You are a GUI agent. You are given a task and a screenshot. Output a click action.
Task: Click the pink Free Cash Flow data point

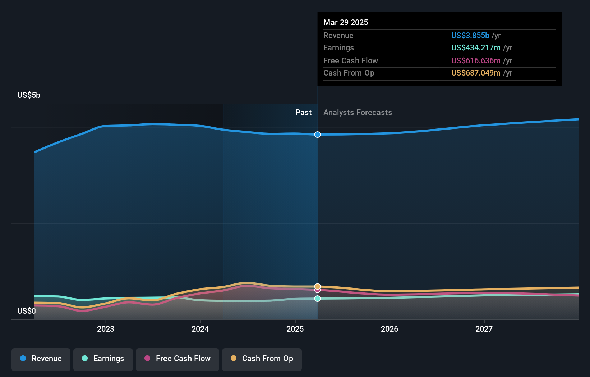[x=318, y=290]
